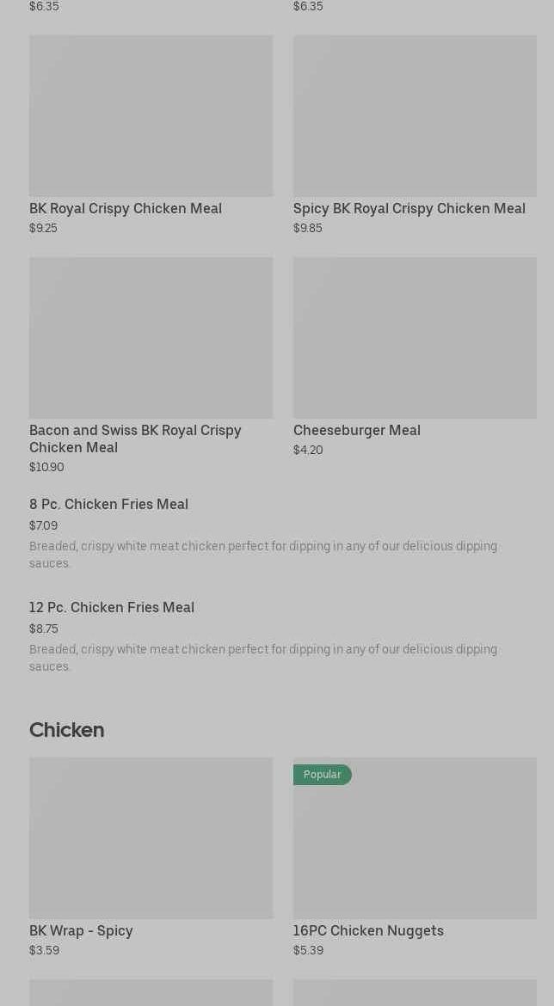Select the Spicy BK Royal Crispy Chicken Meal image
The image size is (554, 1006).
coord(415,115)
